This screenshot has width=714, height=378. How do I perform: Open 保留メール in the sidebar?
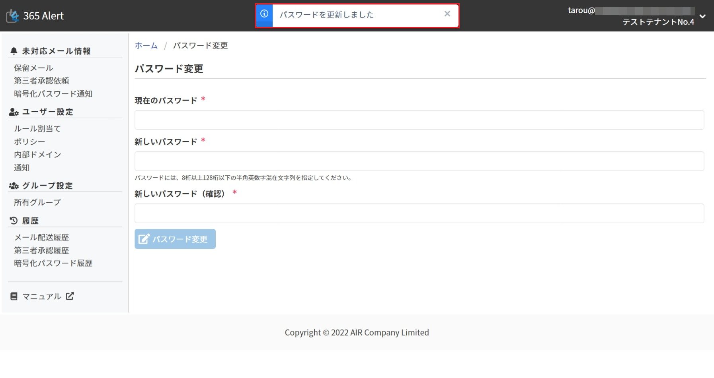(x=33, y=68)
